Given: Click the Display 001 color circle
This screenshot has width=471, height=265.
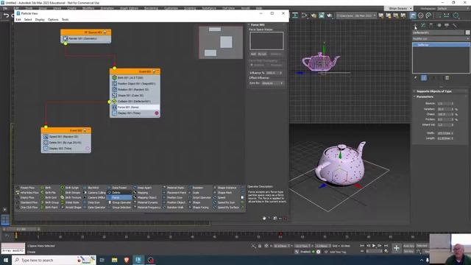Looking at the screenshot, I should (x=157, y=113).
